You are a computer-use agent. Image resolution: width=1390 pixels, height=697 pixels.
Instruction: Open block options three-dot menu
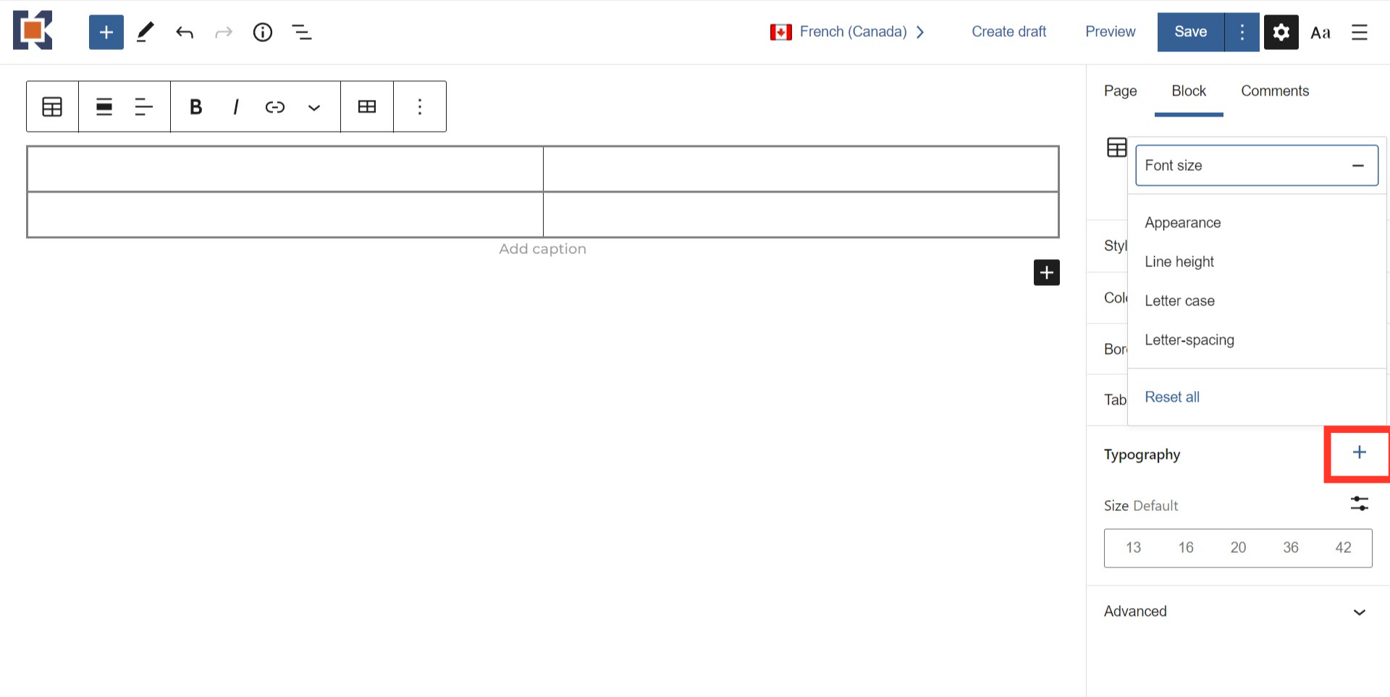tap(420, 107)
